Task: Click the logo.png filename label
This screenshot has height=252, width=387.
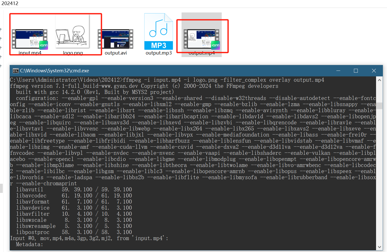Action: (73, 53)
